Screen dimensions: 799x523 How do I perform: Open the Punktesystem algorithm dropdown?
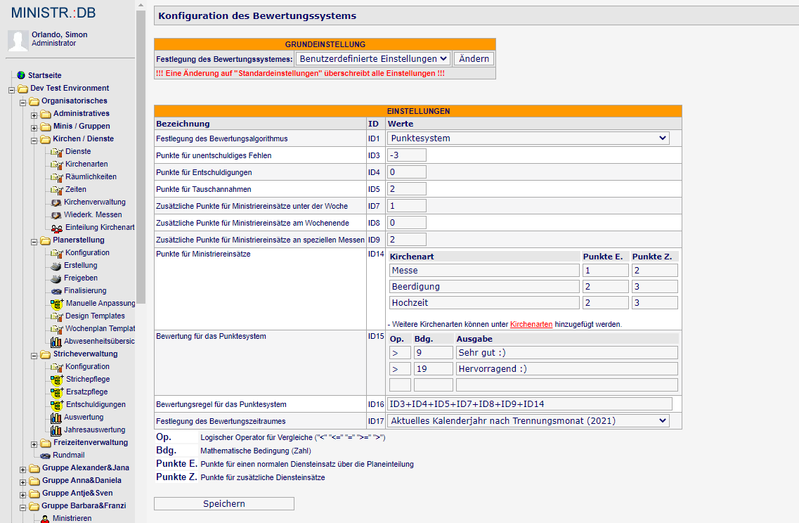click(528, 138)
